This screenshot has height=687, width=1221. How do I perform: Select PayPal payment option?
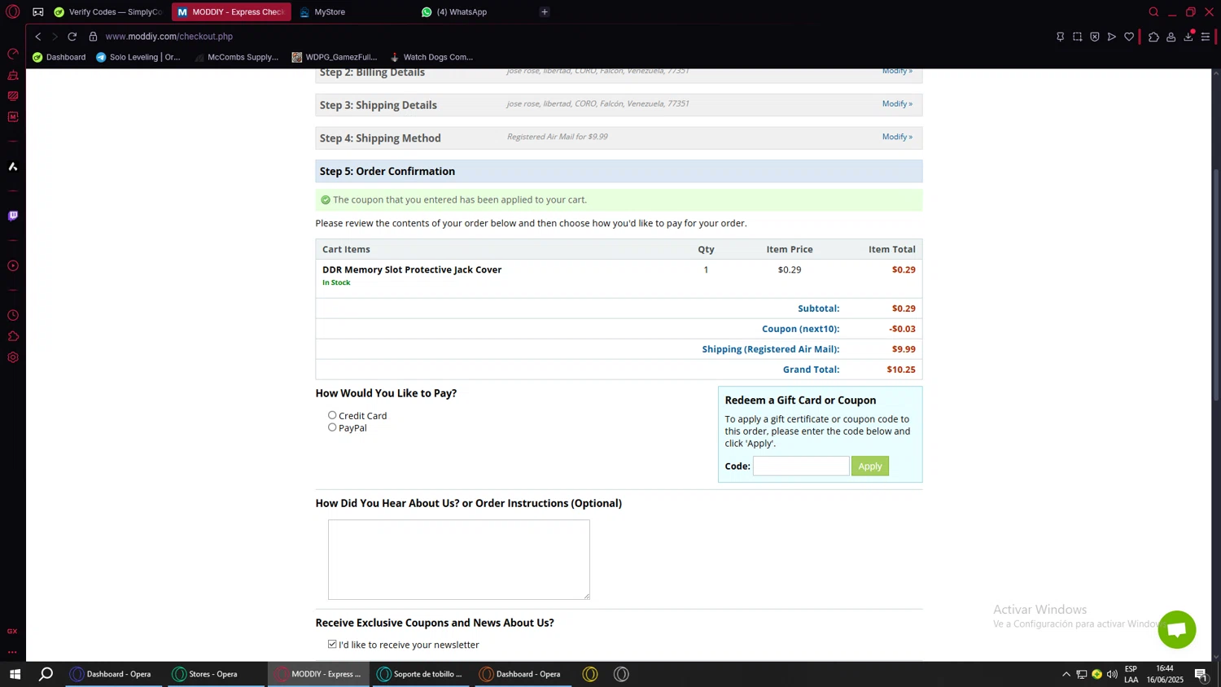[x=332, y=427]
